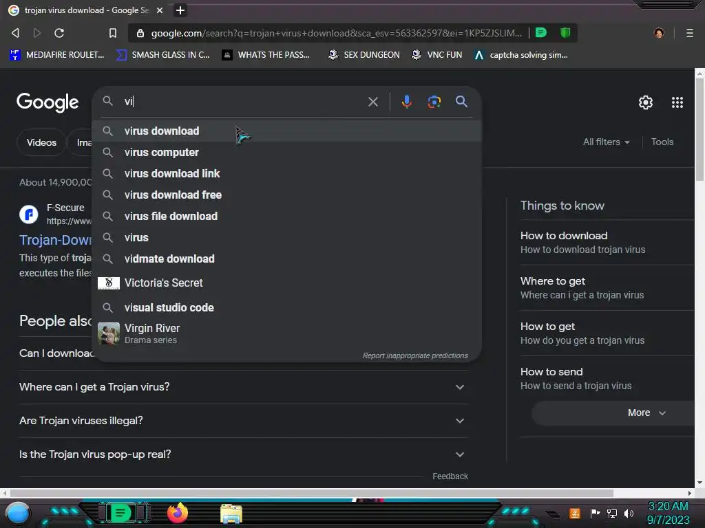Select the 'virus download free' suggestion

point(287,195)
